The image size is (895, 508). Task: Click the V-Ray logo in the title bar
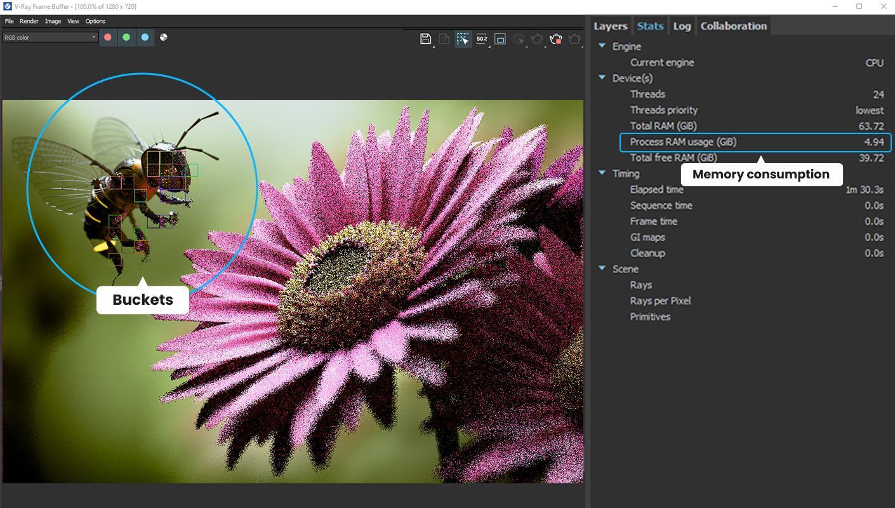pos(7,6)
